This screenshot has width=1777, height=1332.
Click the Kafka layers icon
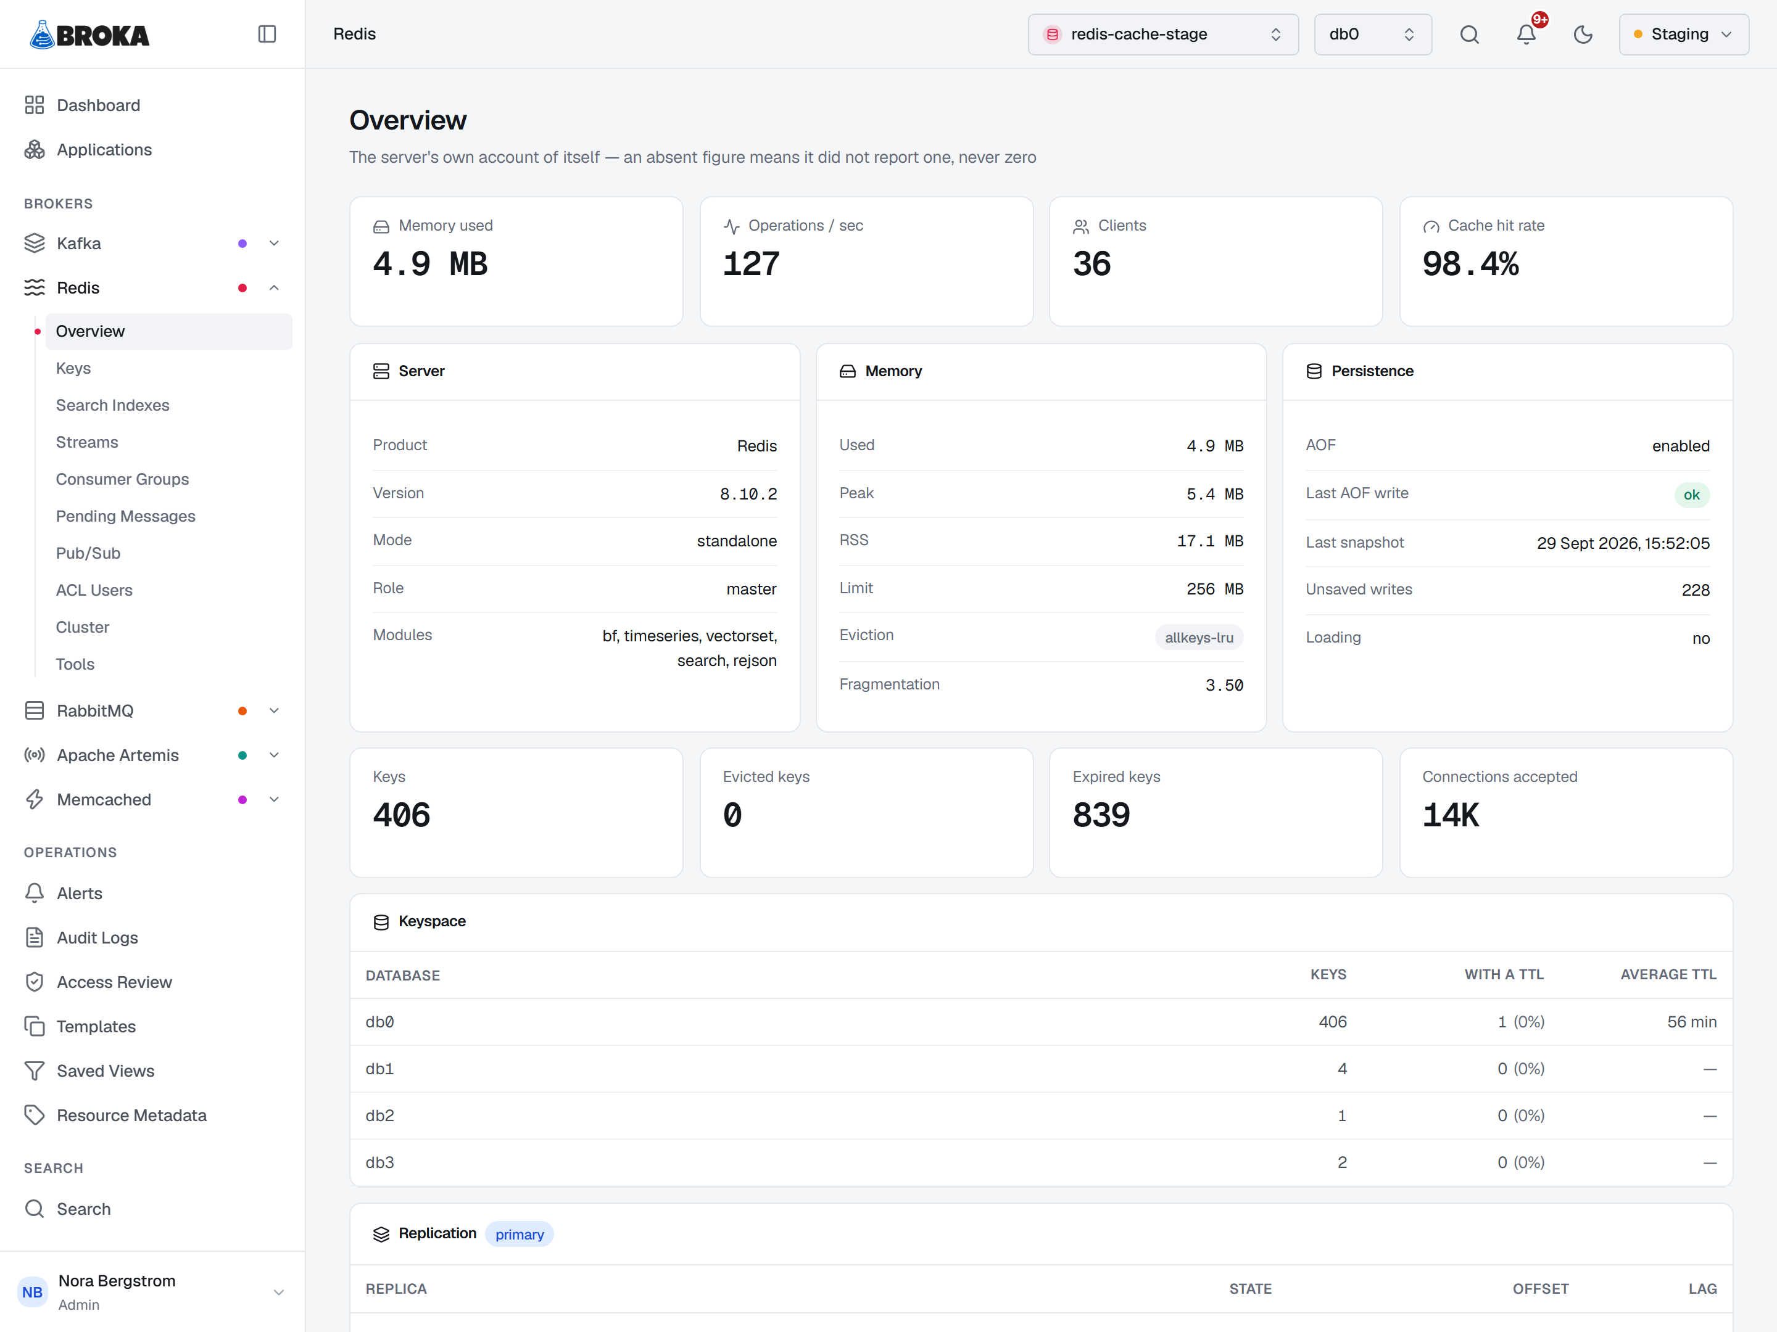(35, 244)
